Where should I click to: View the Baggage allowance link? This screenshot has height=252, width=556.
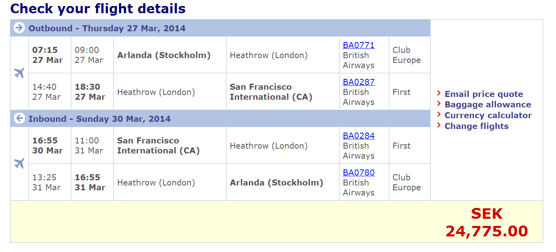[x=487, y=105]
